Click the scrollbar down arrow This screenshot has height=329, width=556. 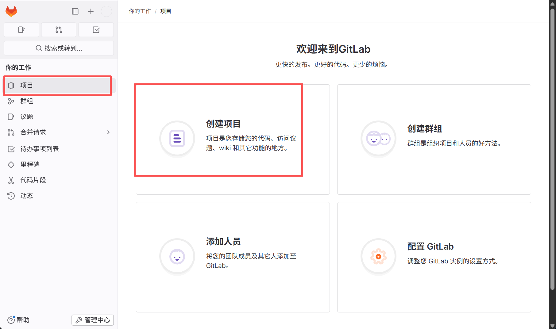click(x=552, y=326)
